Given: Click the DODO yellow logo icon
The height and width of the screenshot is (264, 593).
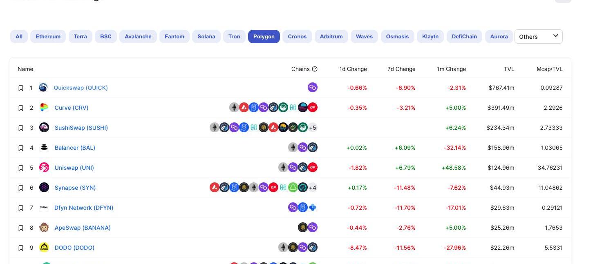Looking at the screenshot, I should (x=44, y=248).
